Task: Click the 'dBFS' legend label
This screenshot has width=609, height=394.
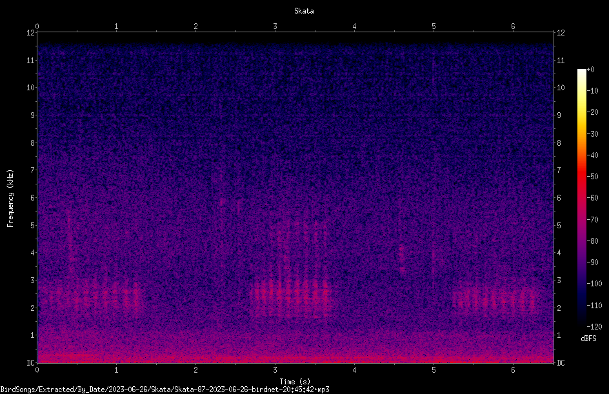Action: [588, 339]
